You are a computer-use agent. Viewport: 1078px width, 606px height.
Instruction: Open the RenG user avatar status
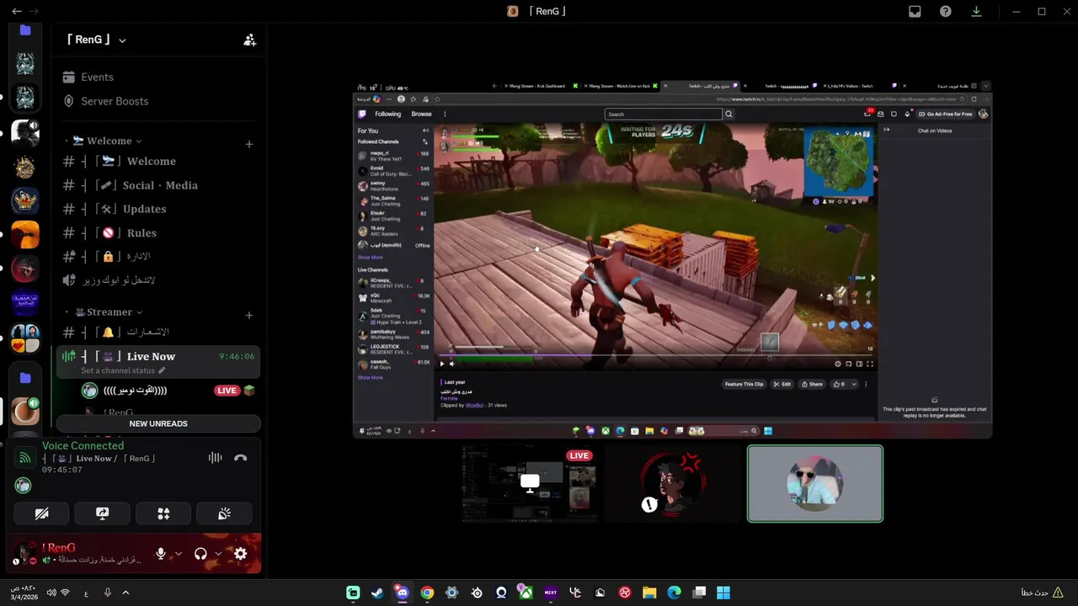(24, 553)
